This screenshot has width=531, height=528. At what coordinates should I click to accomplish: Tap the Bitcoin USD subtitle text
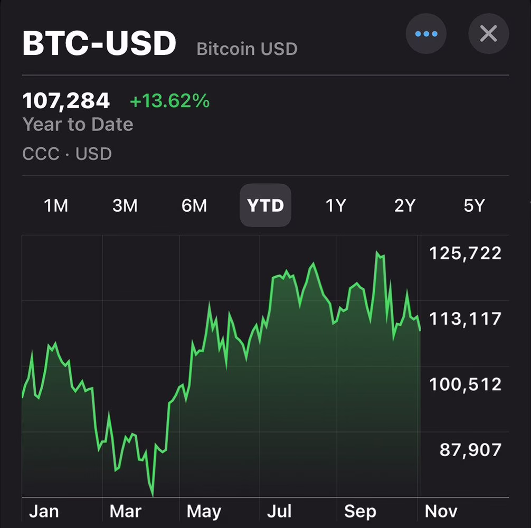pyautogui.click(x=247, y=49)
